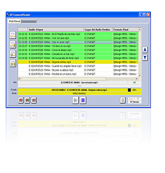
Task: Click the leftmost red X delete button
Action: pos(21,100)
